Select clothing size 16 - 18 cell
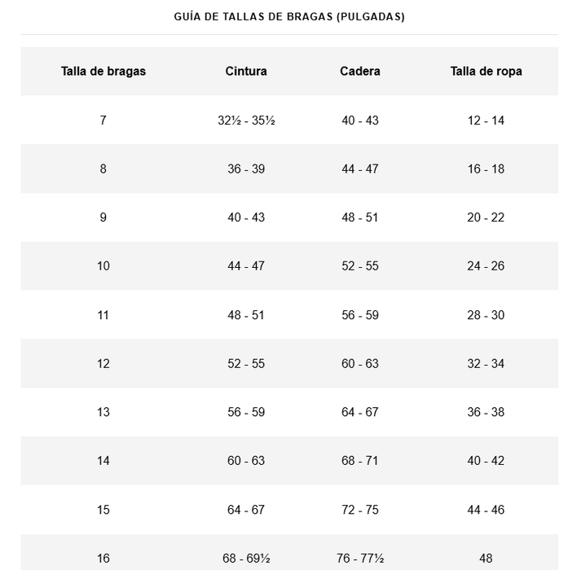 (x=486, y=169)
